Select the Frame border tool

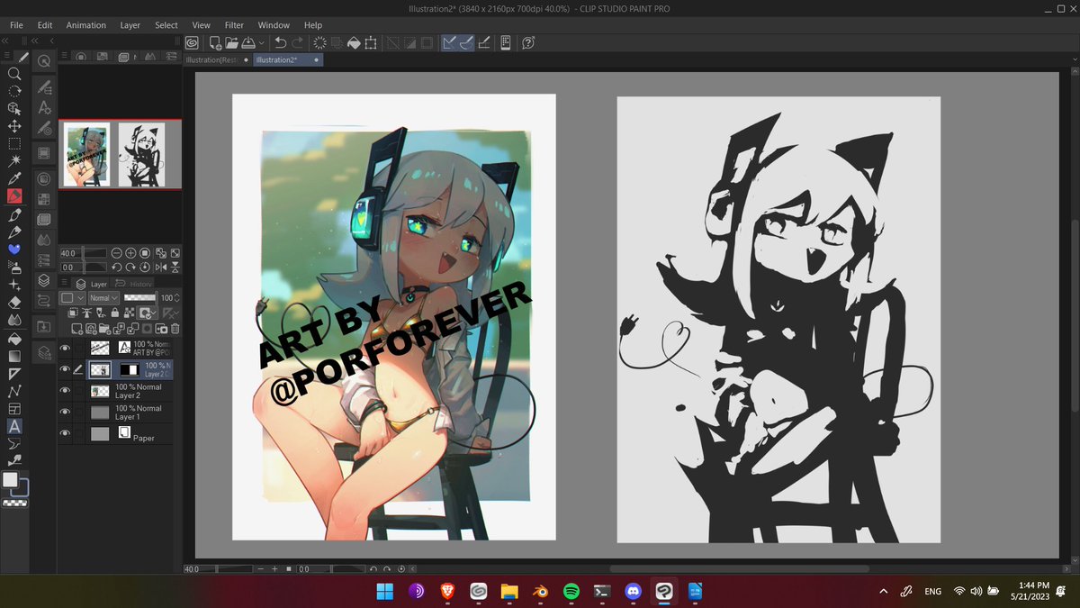[x=14, y=409]
